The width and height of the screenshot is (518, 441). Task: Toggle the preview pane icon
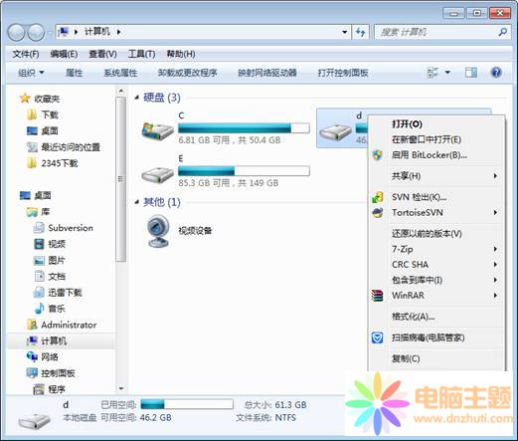coord(471,73)
